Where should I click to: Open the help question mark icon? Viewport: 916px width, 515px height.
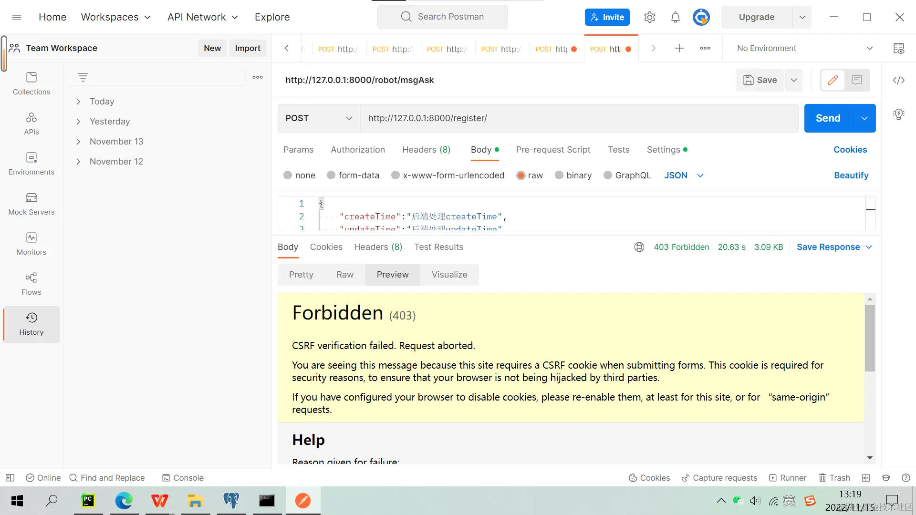click(x=906, y=478)
